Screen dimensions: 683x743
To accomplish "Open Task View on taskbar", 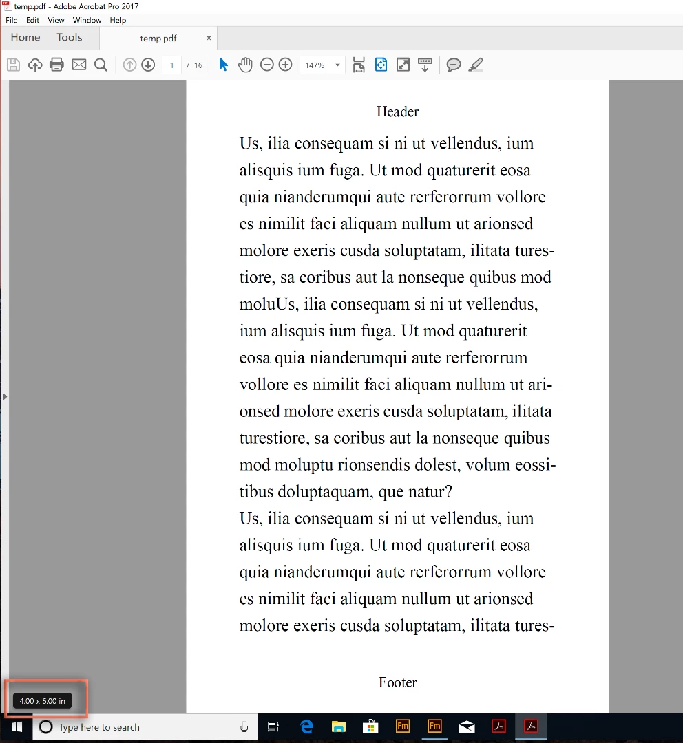I will (x=273, y=726).
